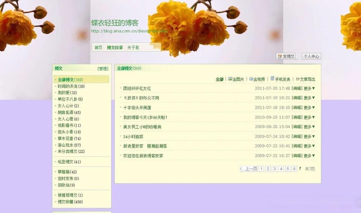
Task: Click 编辑 for 24小时追踪
Action: (x=297, y=136)
